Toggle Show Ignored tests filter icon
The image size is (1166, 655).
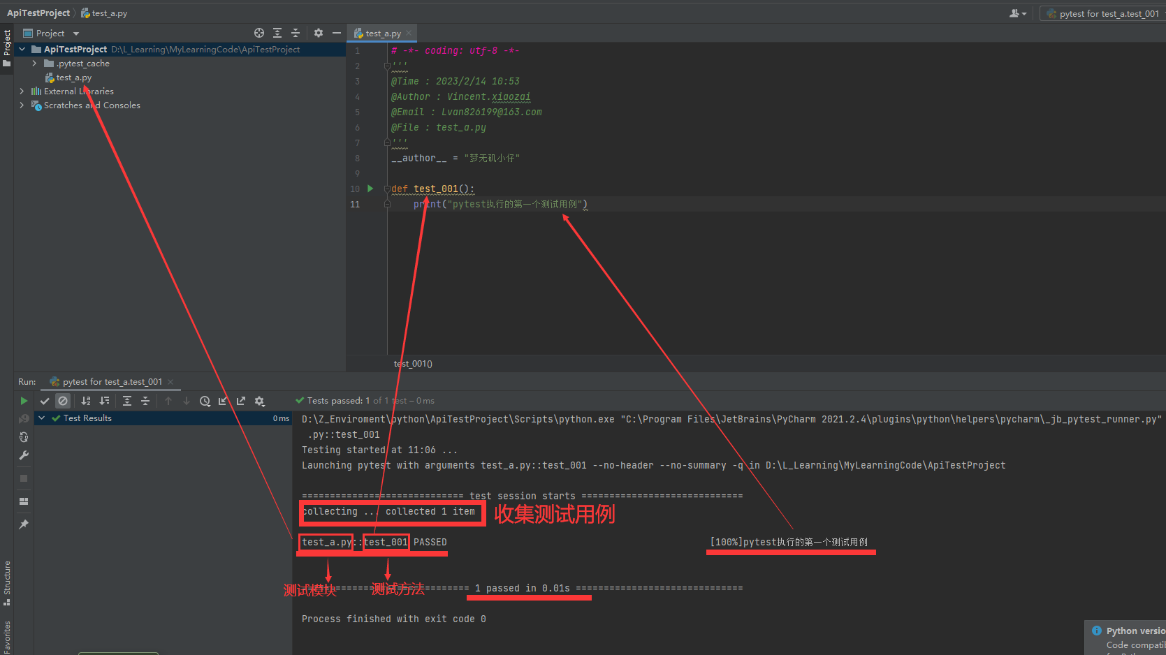tap(63, 401)
